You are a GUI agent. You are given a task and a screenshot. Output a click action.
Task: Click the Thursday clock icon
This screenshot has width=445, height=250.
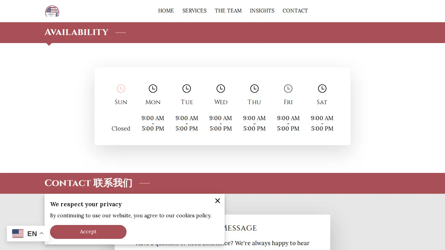[254, 89]
